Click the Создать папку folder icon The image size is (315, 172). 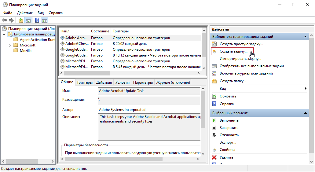214,81
